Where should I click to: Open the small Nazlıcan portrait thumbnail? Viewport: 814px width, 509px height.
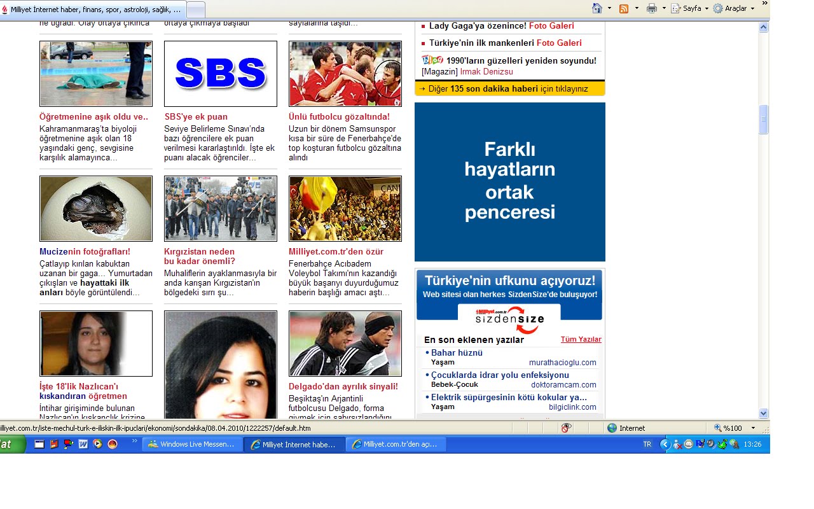[96, 344]
